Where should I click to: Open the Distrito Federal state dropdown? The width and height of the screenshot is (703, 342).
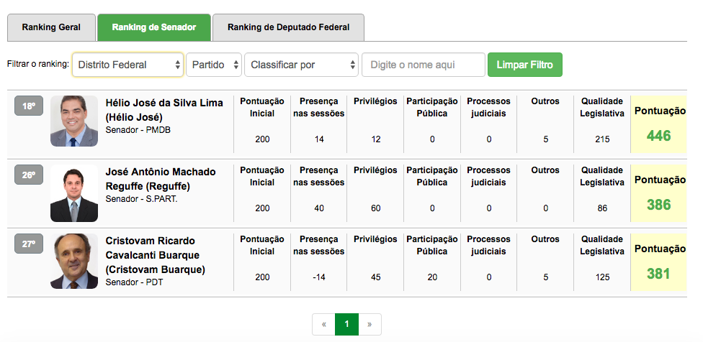(127, 65)
